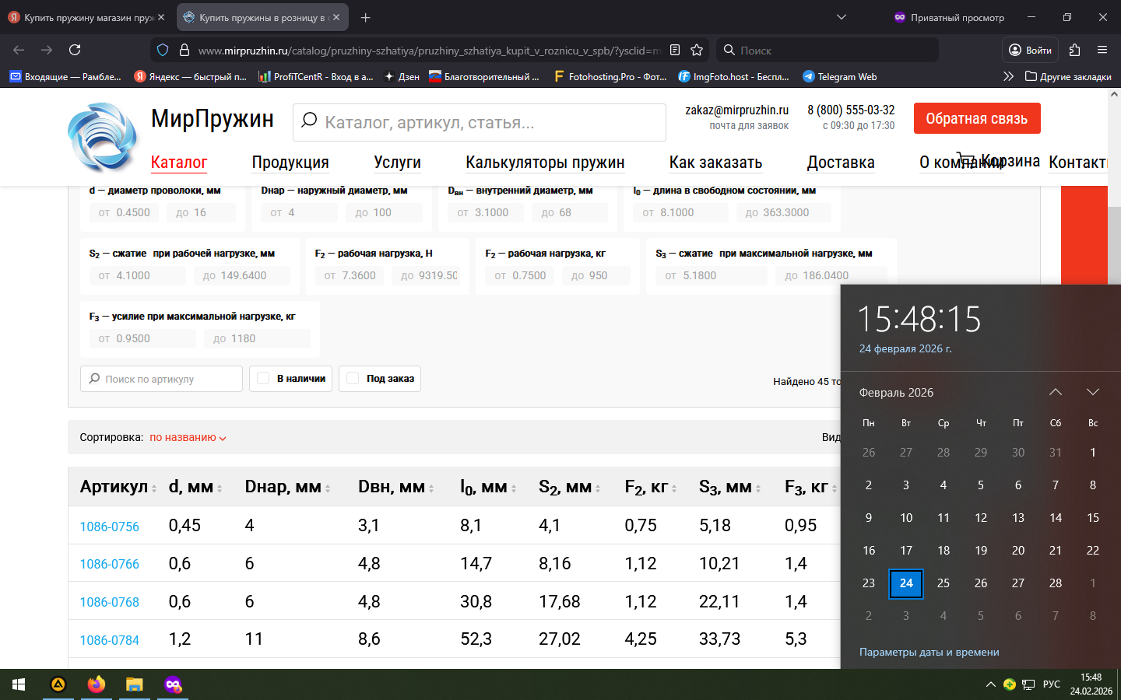Reload the page with the refresh icon
1121x700 pixels.
[x=75, y=50]
